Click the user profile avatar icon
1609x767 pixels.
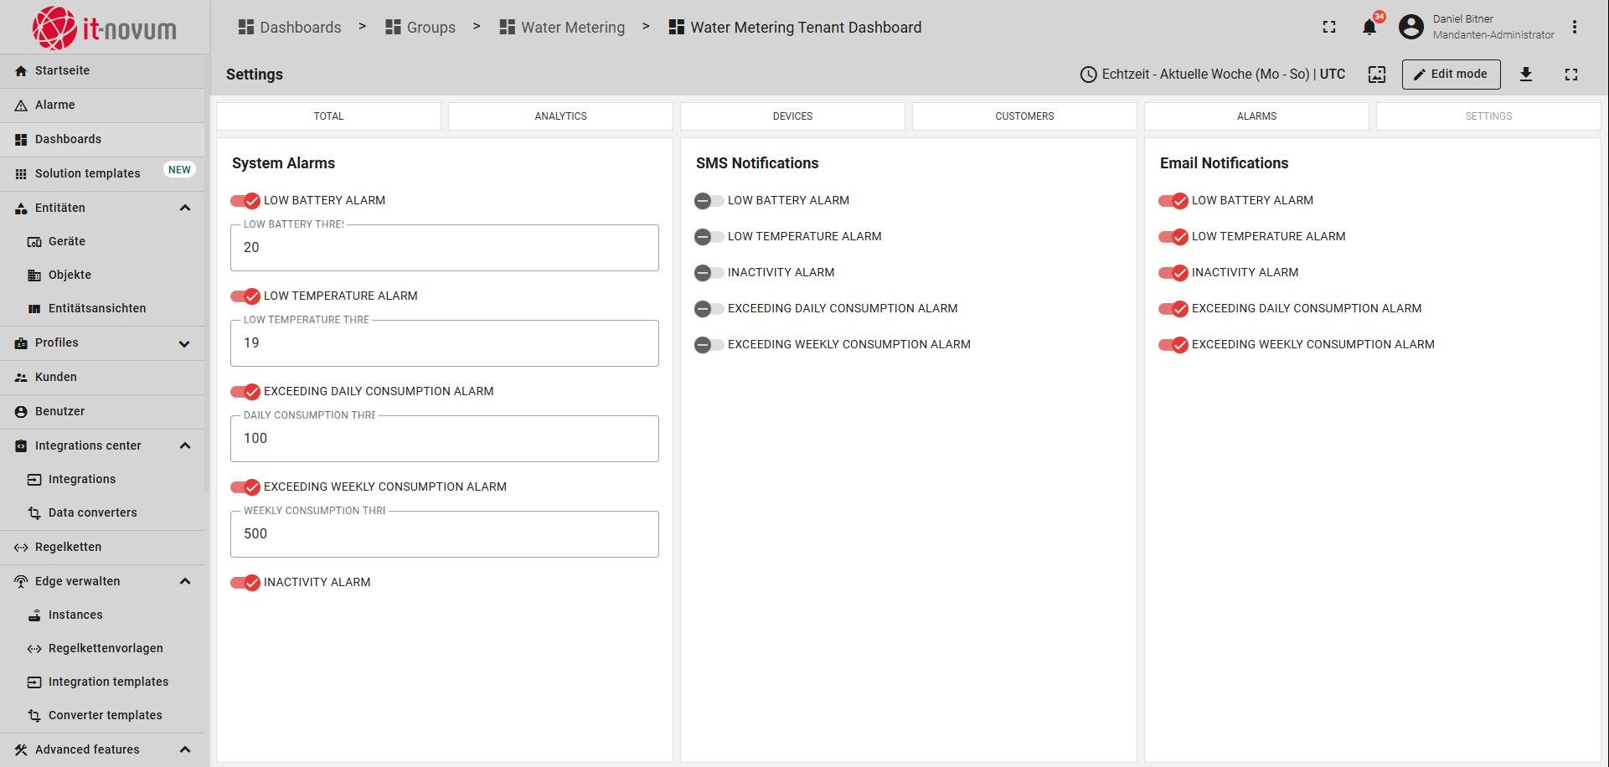[x=1411, y=28]
